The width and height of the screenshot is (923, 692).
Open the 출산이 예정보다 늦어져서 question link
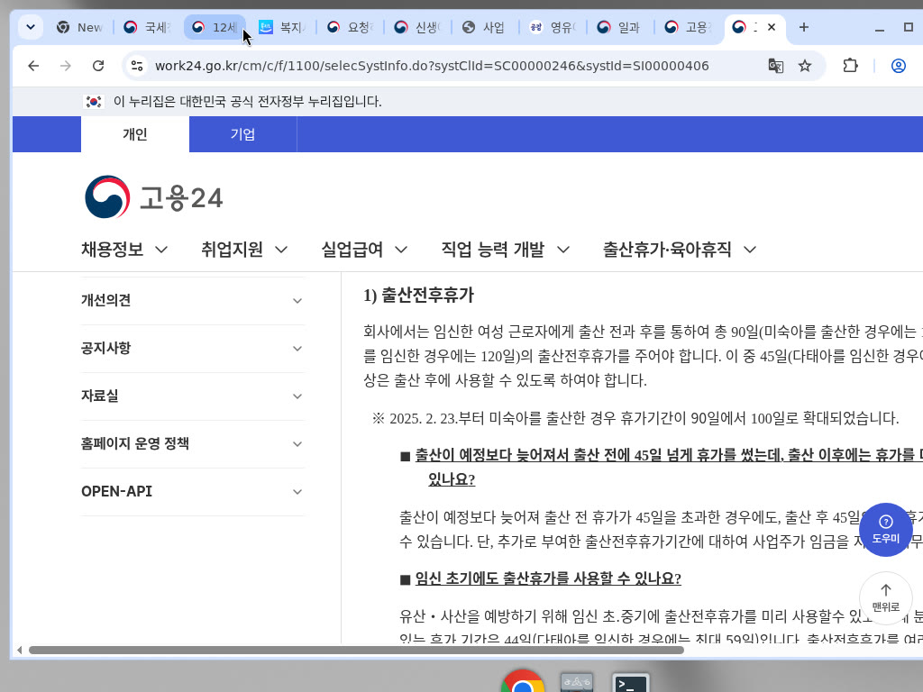tap(669, 468)
